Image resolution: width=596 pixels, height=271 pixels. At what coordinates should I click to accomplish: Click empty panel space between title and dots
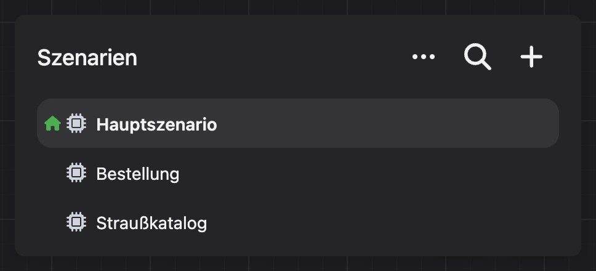point(273,57)
